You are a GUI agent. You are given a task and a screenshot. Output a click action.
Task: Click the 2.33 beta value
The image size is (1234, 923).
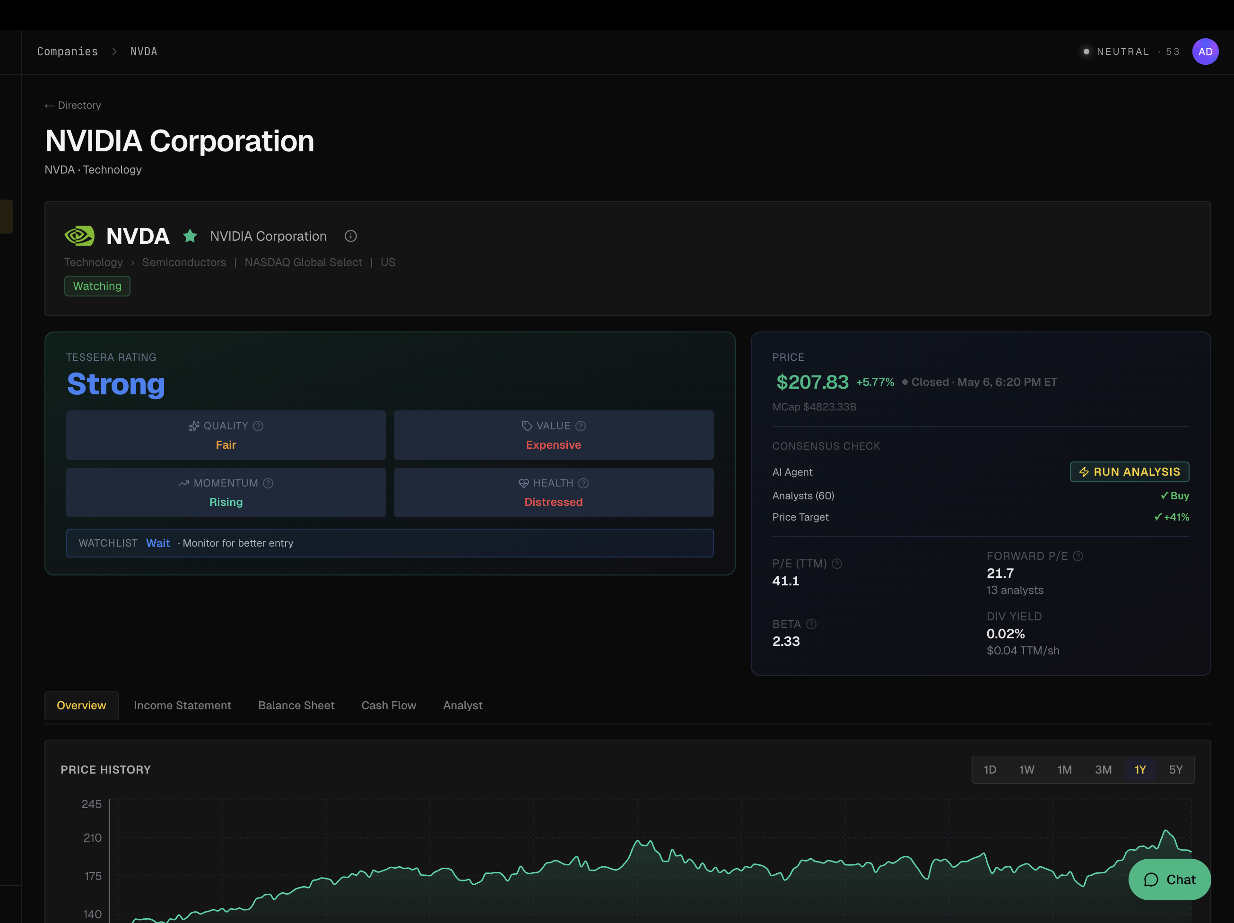(786, 642)
